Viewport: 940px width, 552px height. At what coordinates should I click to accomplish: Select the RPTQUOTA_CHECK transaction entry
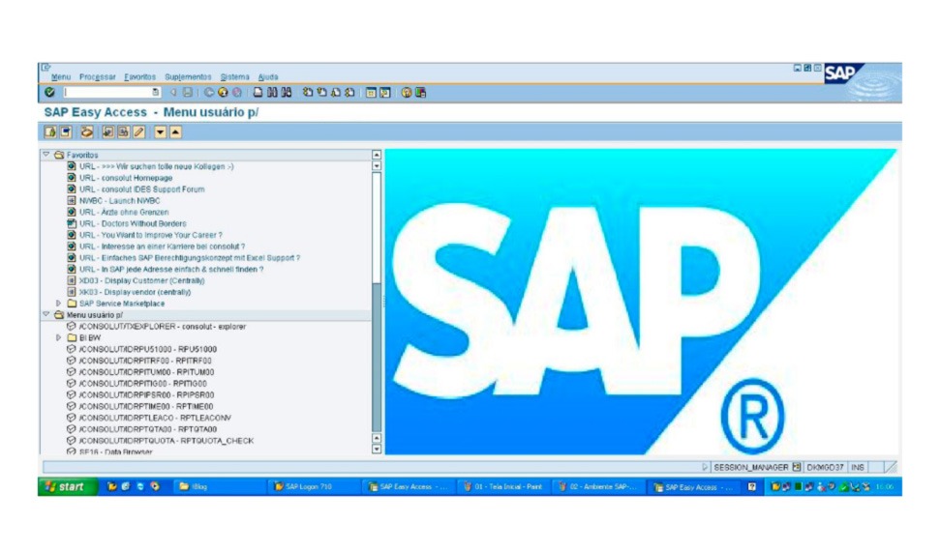pos(167,441)
